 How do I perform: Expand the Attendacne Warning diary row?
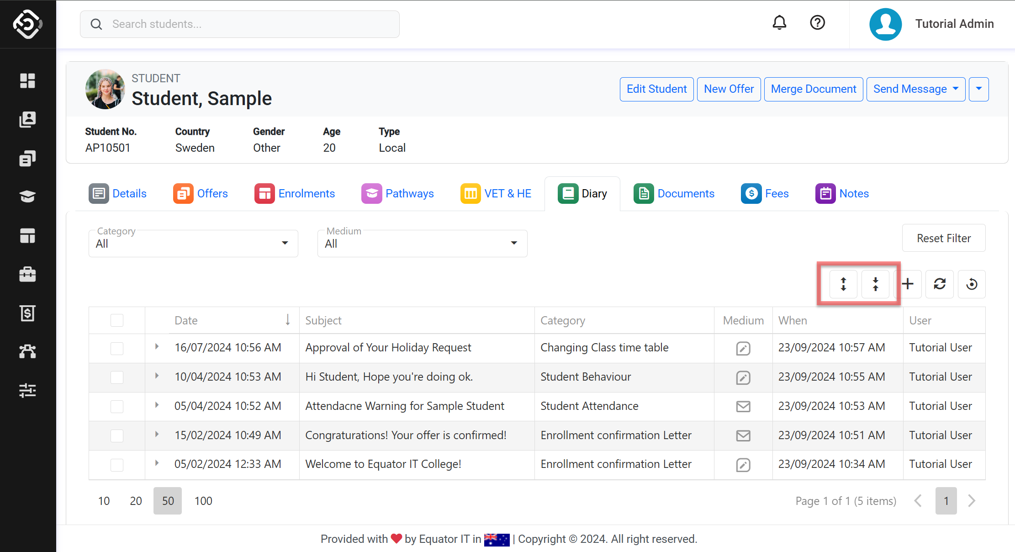tap(157, 405)
